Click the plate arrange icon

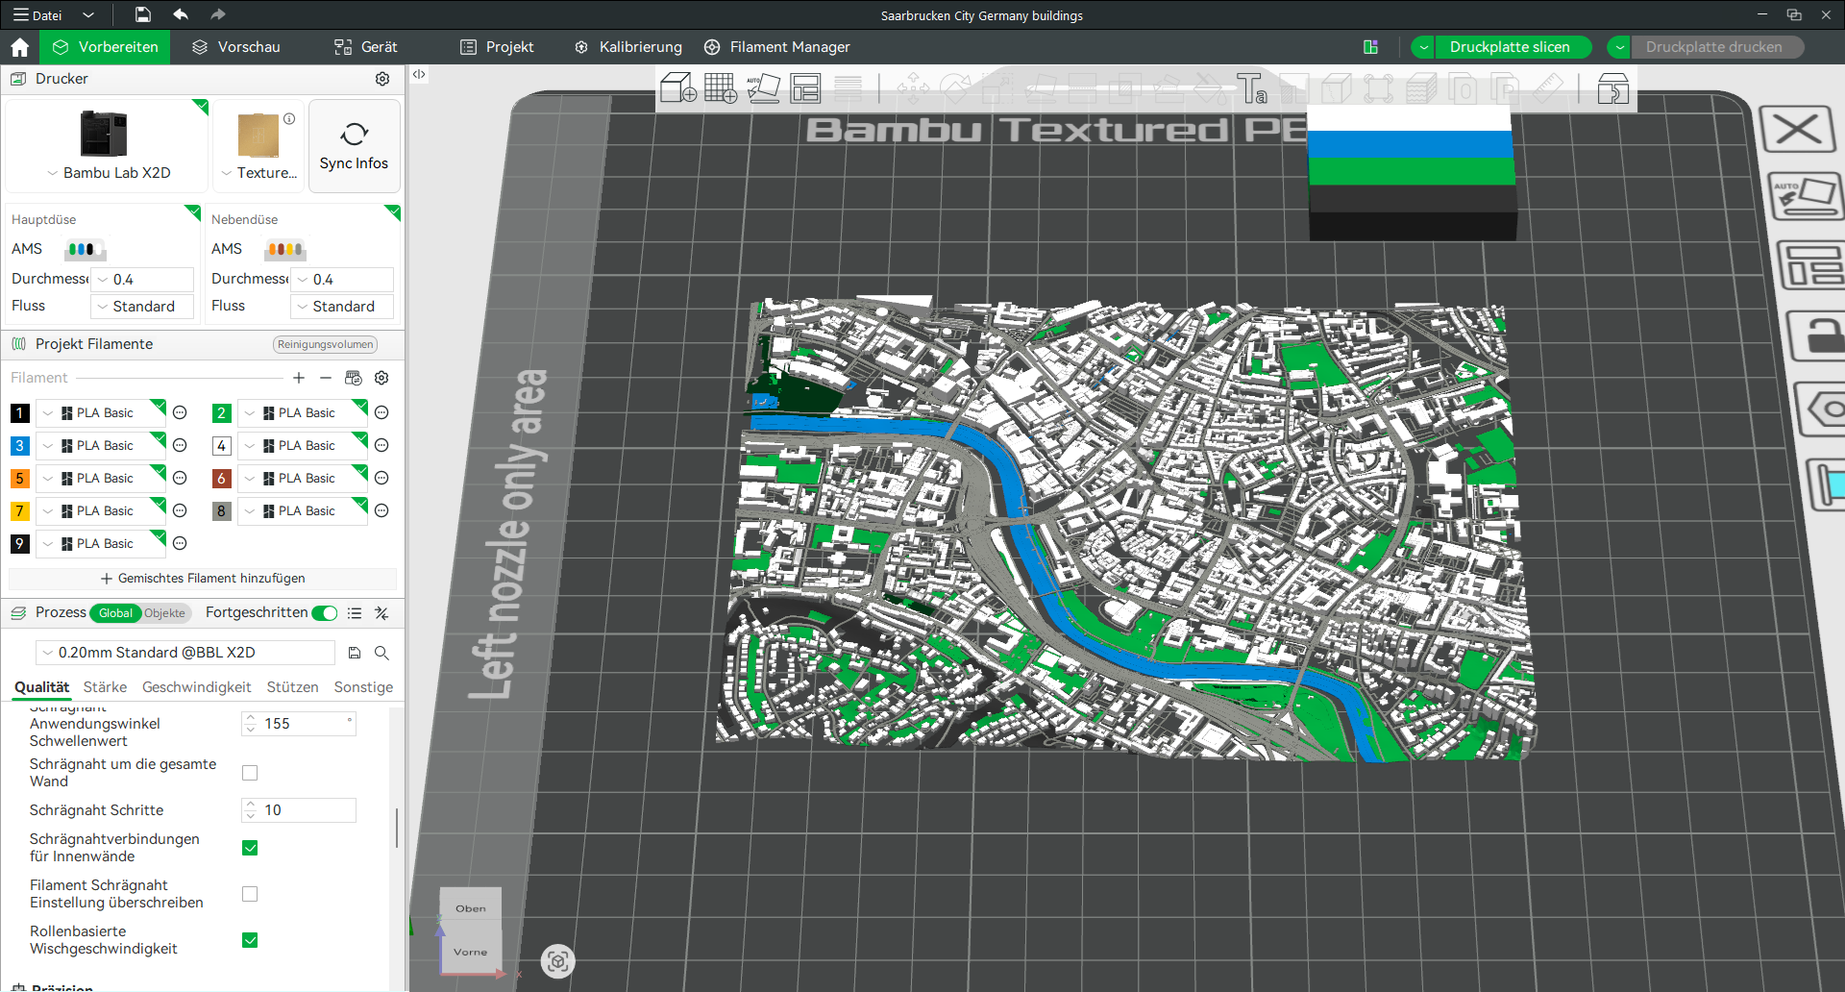click(x=1812, y=264)
